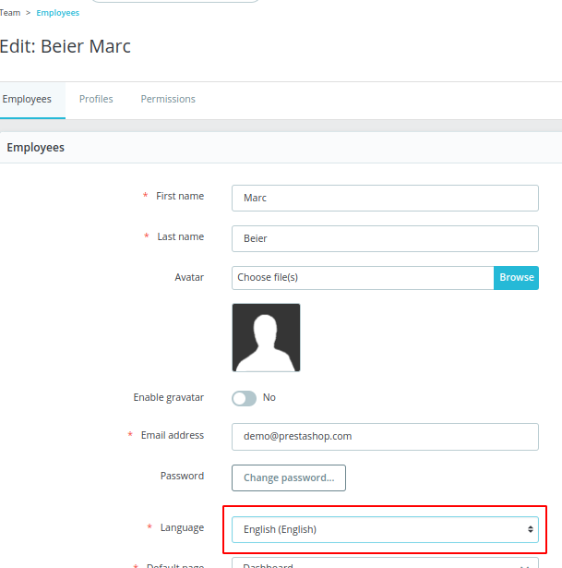The height and width of the screenshot is (568, 562).
Task: Toggle the Enable gravatar switch
Action: click(245, 398)
